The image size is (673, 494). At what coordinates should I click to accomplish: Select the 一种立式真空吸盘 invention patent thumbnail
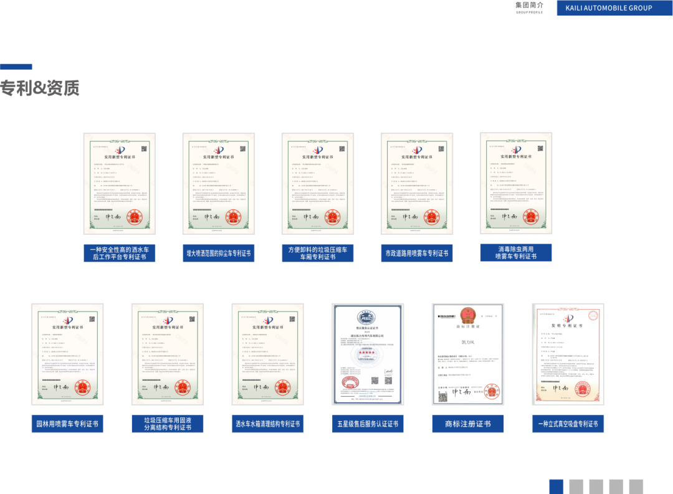[568, 354]
